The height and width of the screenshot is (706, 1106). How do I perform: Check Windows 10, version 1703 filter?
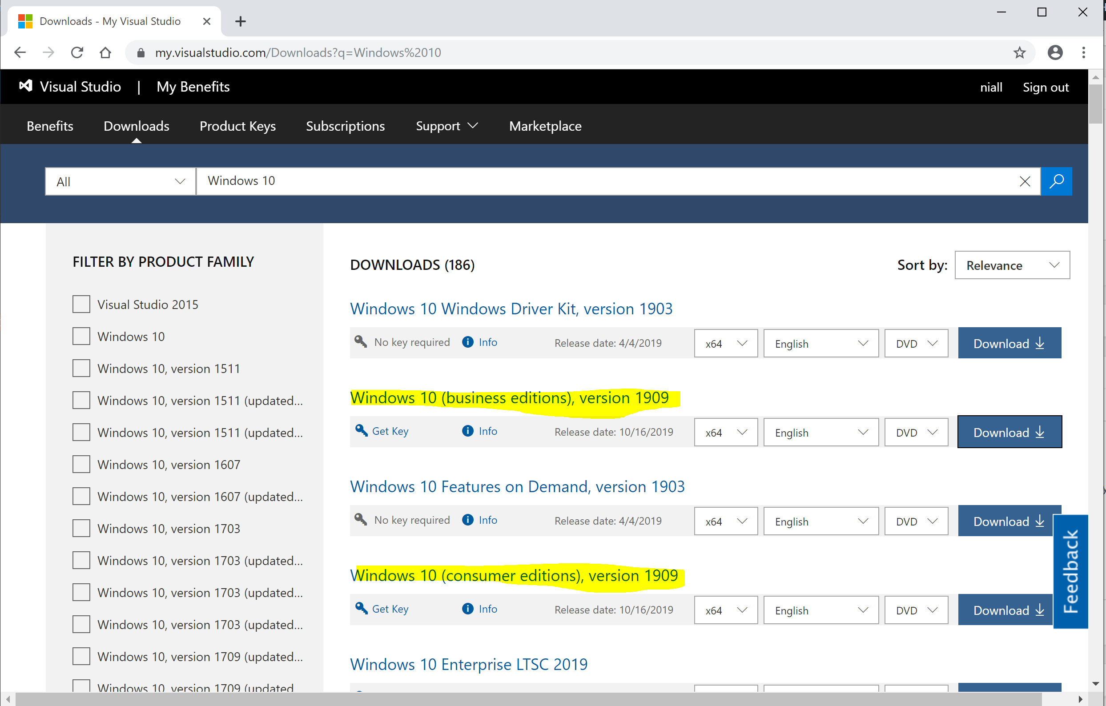[81, 528]
